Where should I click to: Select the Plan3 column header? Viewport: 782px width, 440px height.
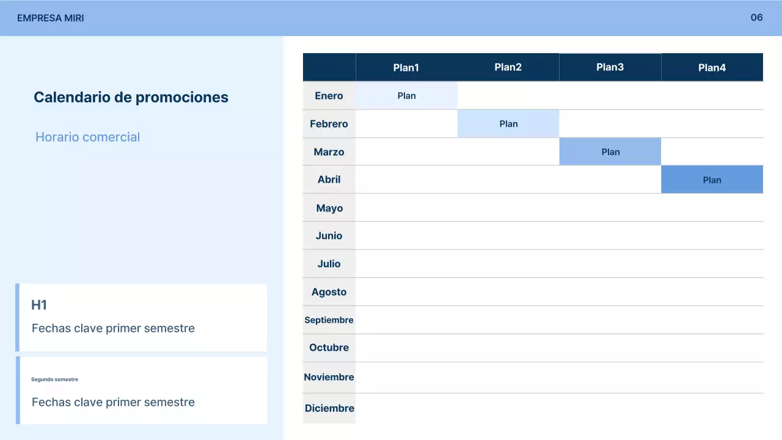click(x=610, y=67)
